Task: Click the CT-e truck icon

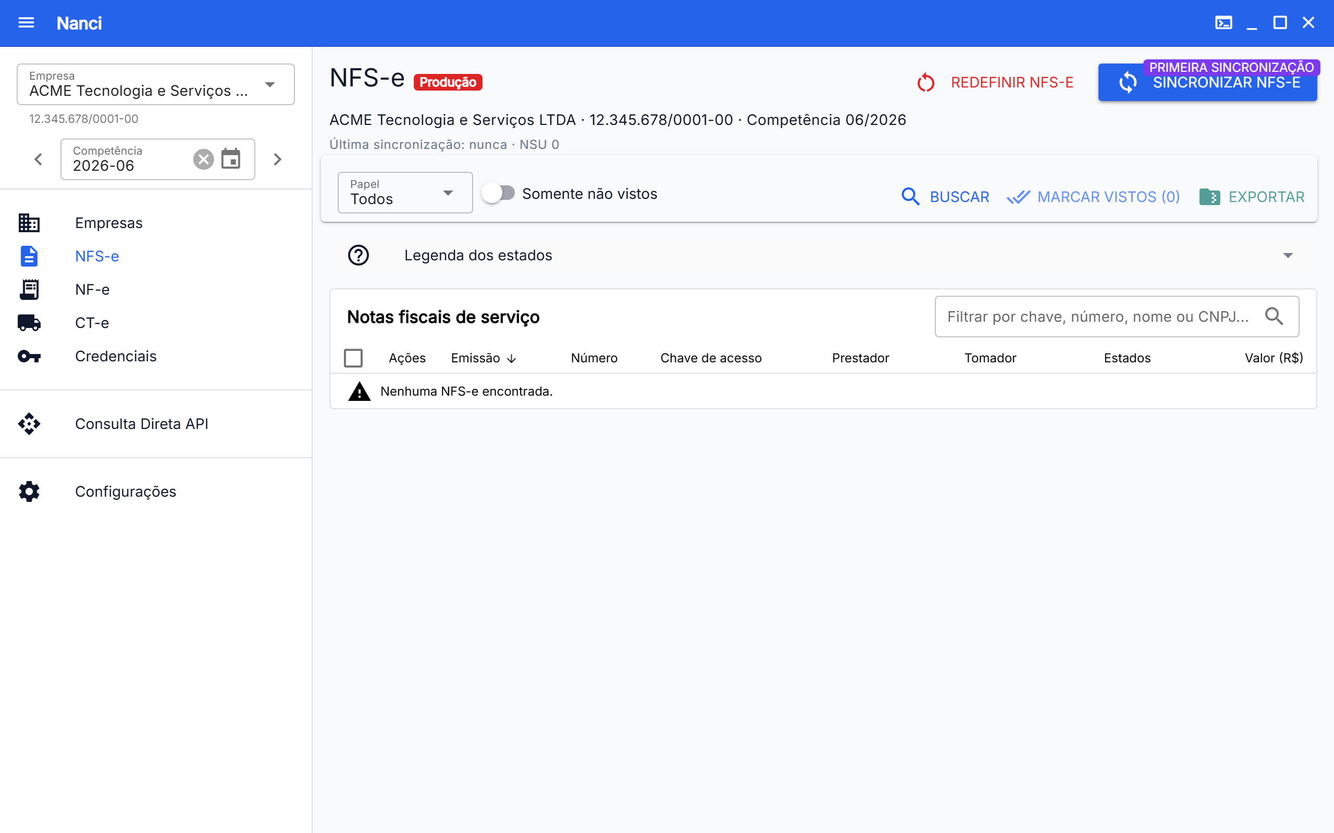Action: 29,323
